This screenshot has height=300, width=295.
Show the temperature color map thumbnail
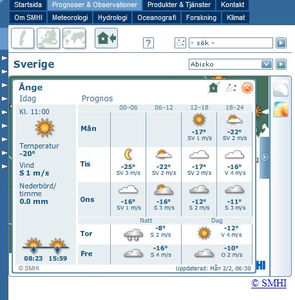(x=281, y=109)
